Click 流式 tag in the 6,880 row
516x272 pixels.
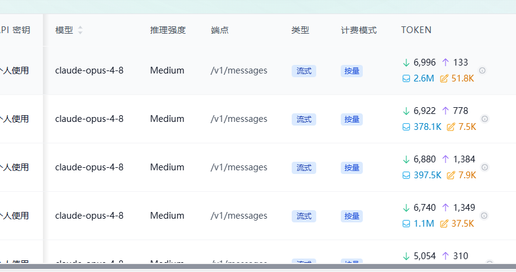coord(304,168)
